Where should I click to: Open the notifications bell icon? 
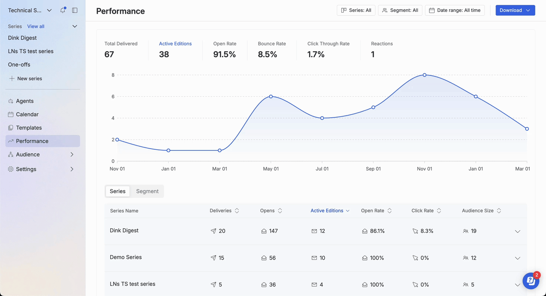(x=63, y=10)
